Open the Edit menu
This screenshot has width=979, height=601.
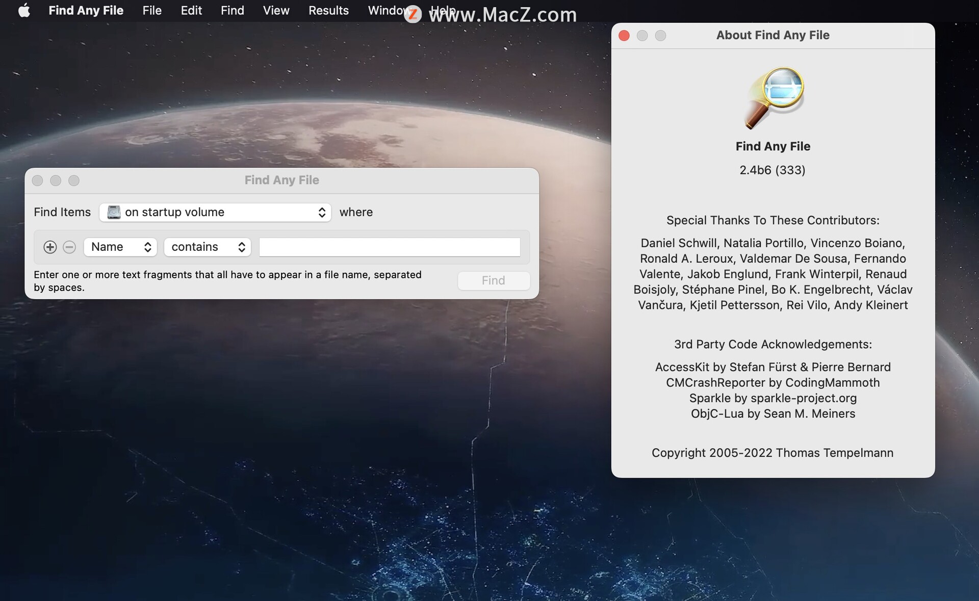pyautogui.click(x=191, y=10)
